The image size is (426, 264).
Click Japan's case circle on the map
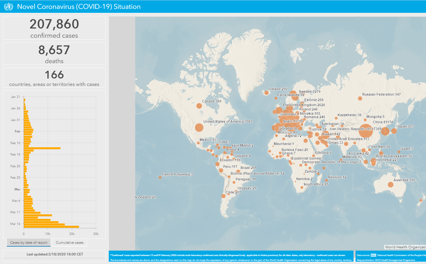395,131
